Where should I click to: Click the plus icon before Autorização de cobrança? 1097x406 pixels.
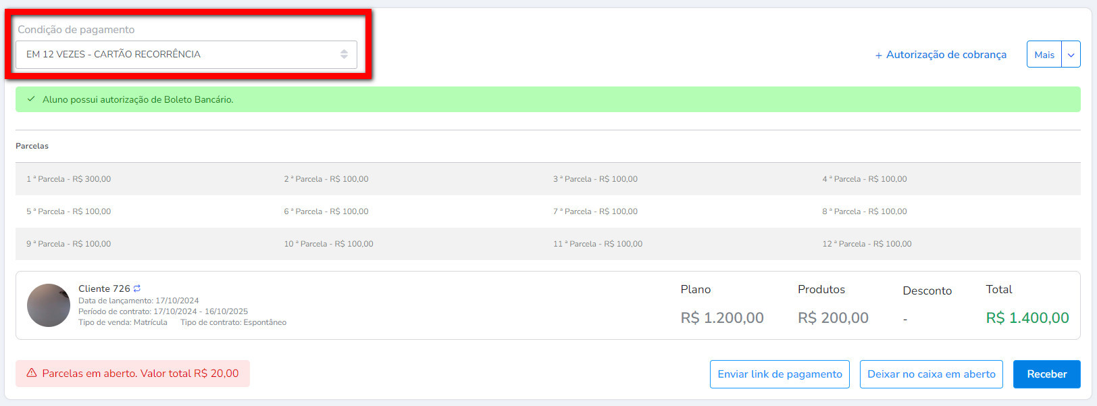click(x=878, y=55)
